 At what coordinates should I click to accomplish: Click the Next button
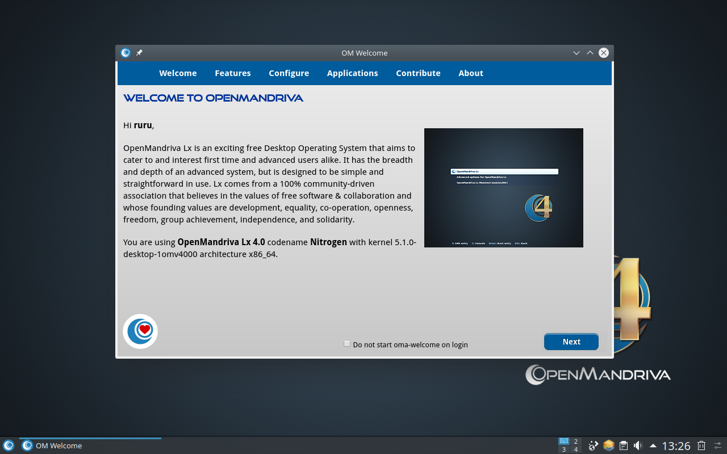click(571, 342)
